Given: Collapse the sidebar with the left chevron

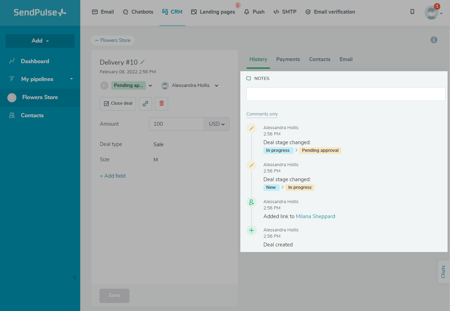Looking at the screenshot, I should point(75,277).
